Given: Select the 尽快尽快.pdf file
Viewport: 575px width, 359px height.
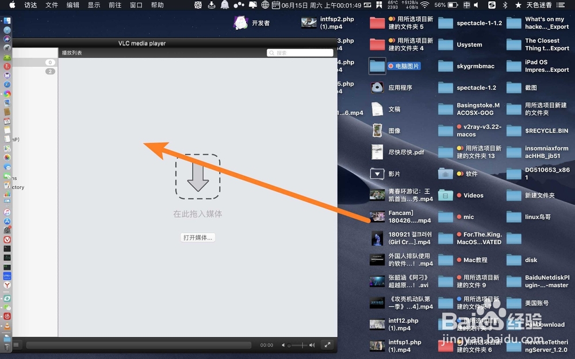Looking at the screenshot, I should coord(397,152).
